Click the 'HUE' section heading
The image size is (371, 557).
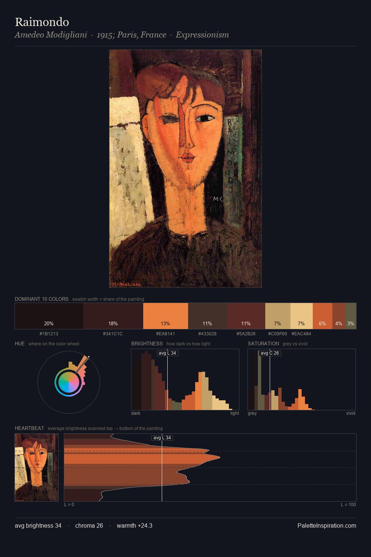pos(20,343)
